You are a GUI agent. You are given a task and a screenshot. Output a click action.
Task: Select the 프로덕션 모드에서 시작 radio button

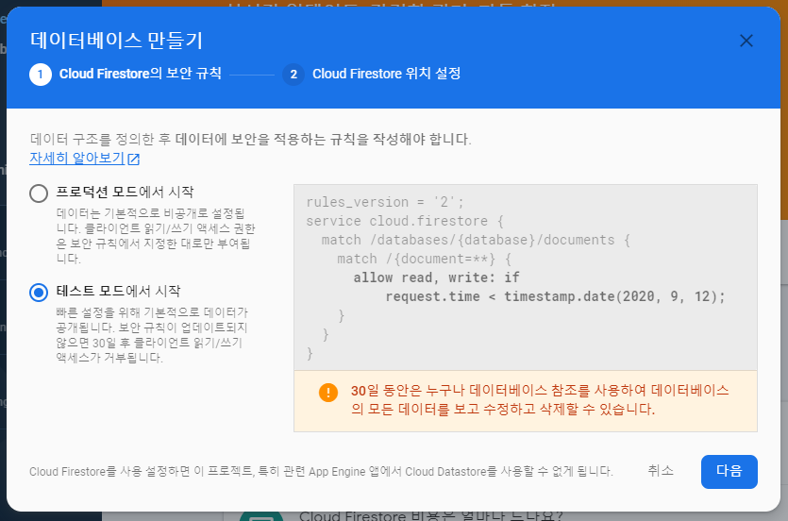39,193
